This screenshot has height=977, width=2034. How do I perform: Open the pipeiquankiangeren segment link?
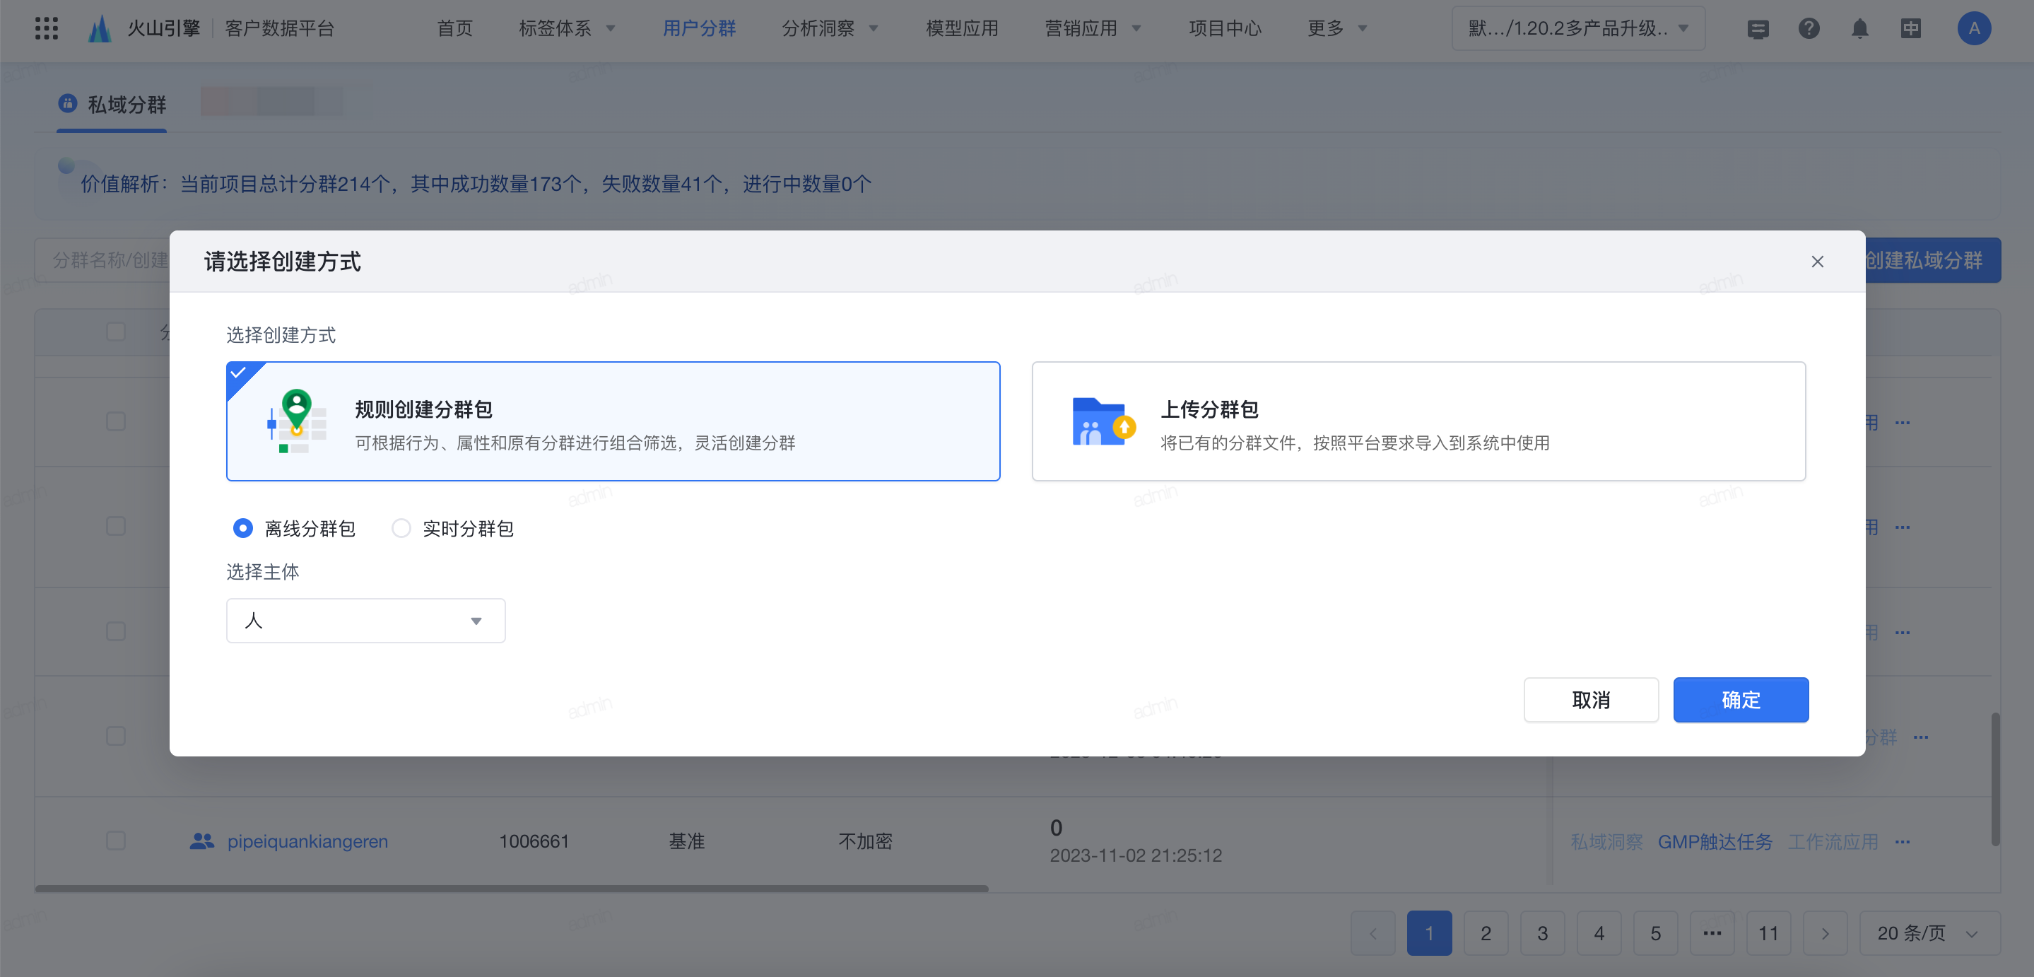pyautogui.click(x=307, y=841)
